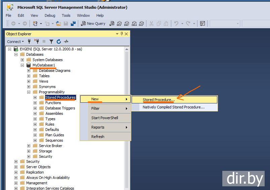Choose Natively Compiled Stored Procedure... option
The width and height of the screenshot is (270, 190).
pyautogui.click(x=173, y=107)
